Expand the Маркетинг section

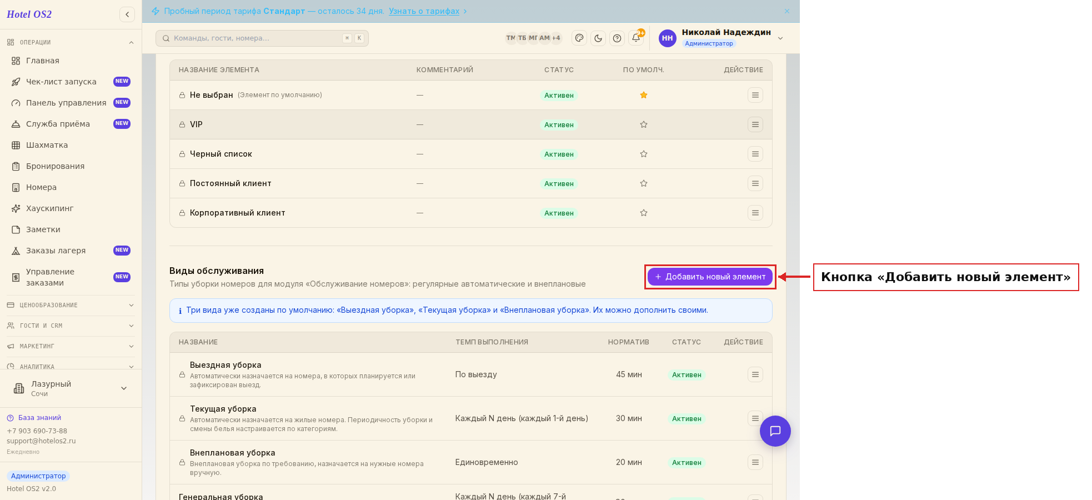click(71, 346)
